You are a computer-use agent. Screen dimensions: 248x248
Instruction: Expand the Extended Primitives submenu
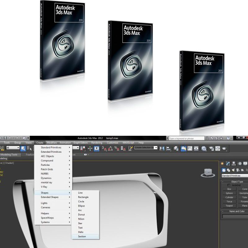click(53, 152)
